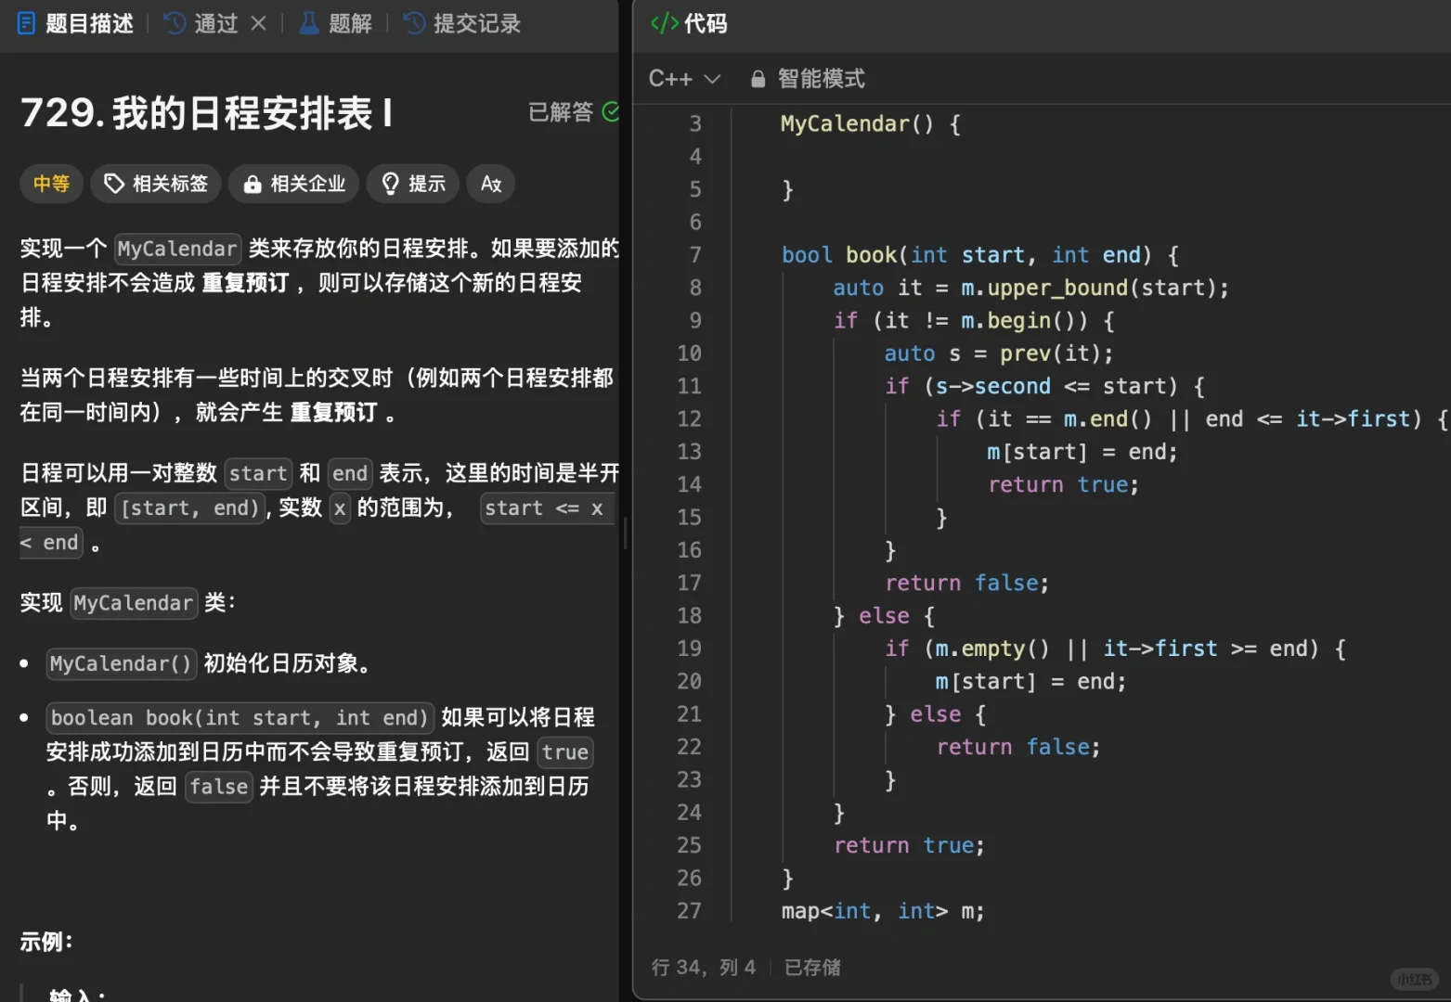Expand 相关标签 tags
Viewport: 1451px width, 1002px height.
pyautogui.click(x=156, y=184)
